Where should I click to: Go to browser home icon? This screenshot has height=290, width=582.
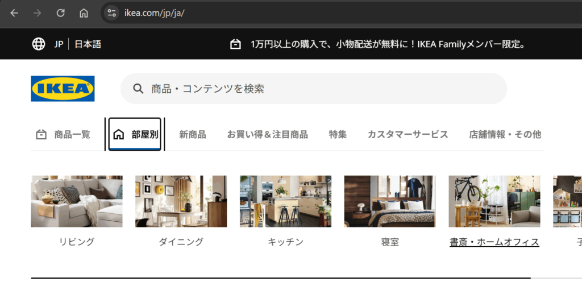point(84,13)
